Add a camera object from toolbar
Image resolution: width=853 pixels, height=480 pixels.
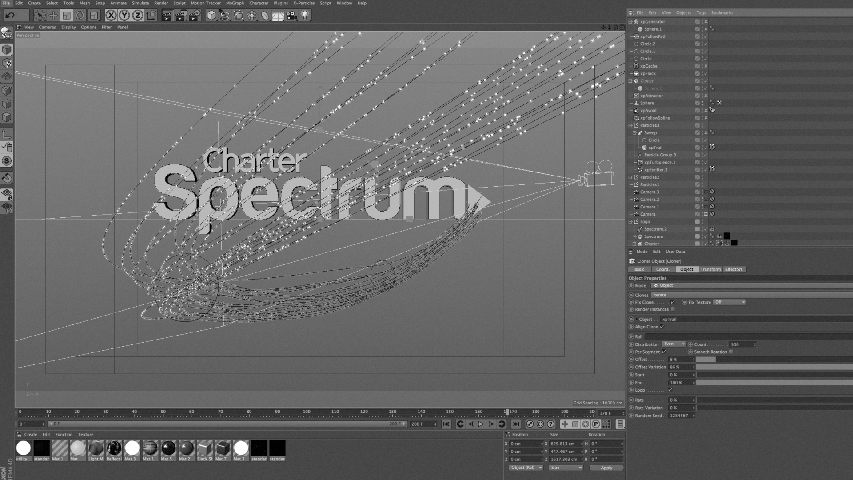tap(291, 16)
